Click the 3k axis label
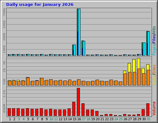 tap(4, 63)
